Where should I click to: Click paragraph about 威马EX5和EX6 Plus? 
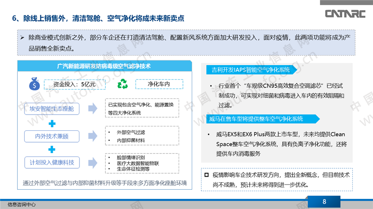pos(281,144)
